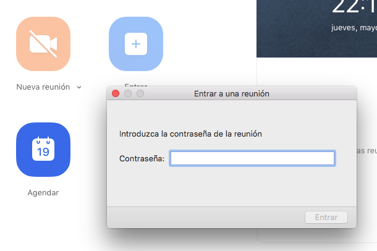Click the Entrar a una reunión title bar
The width and height of the screenshot is (377, 251).
tap(232, 94)
